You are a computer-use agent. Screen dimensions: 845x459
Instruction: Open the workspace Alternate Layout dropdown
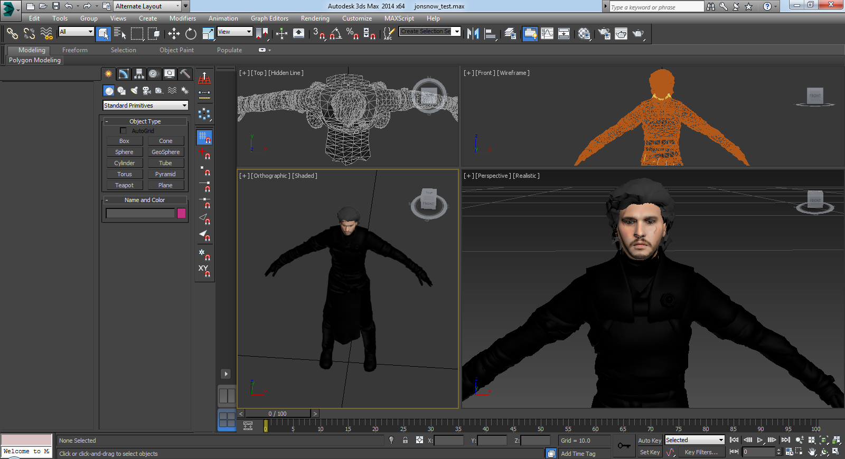coord(147,6)
